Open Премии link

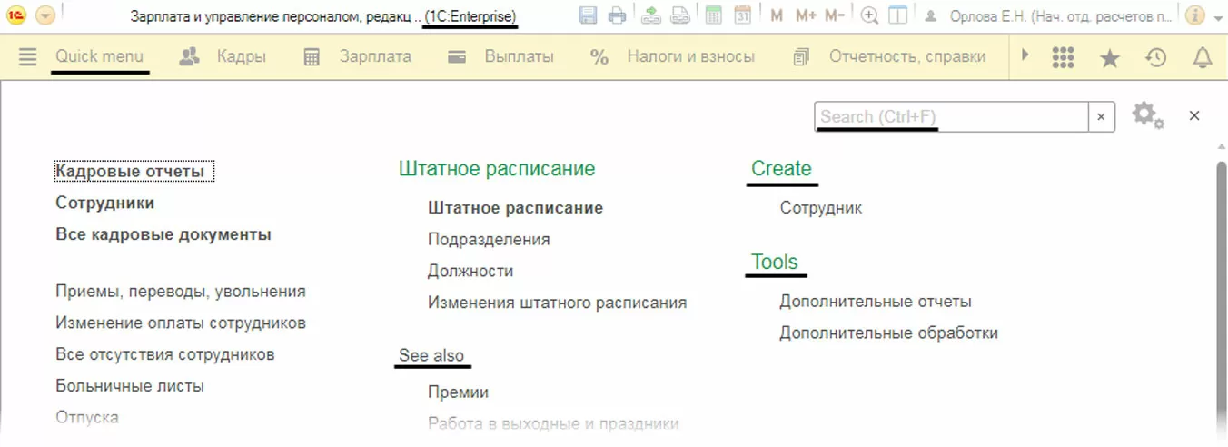[459, 392]
